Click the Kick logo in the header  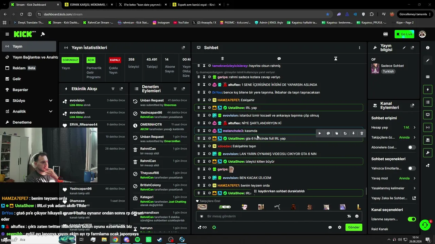pos(25,34)
